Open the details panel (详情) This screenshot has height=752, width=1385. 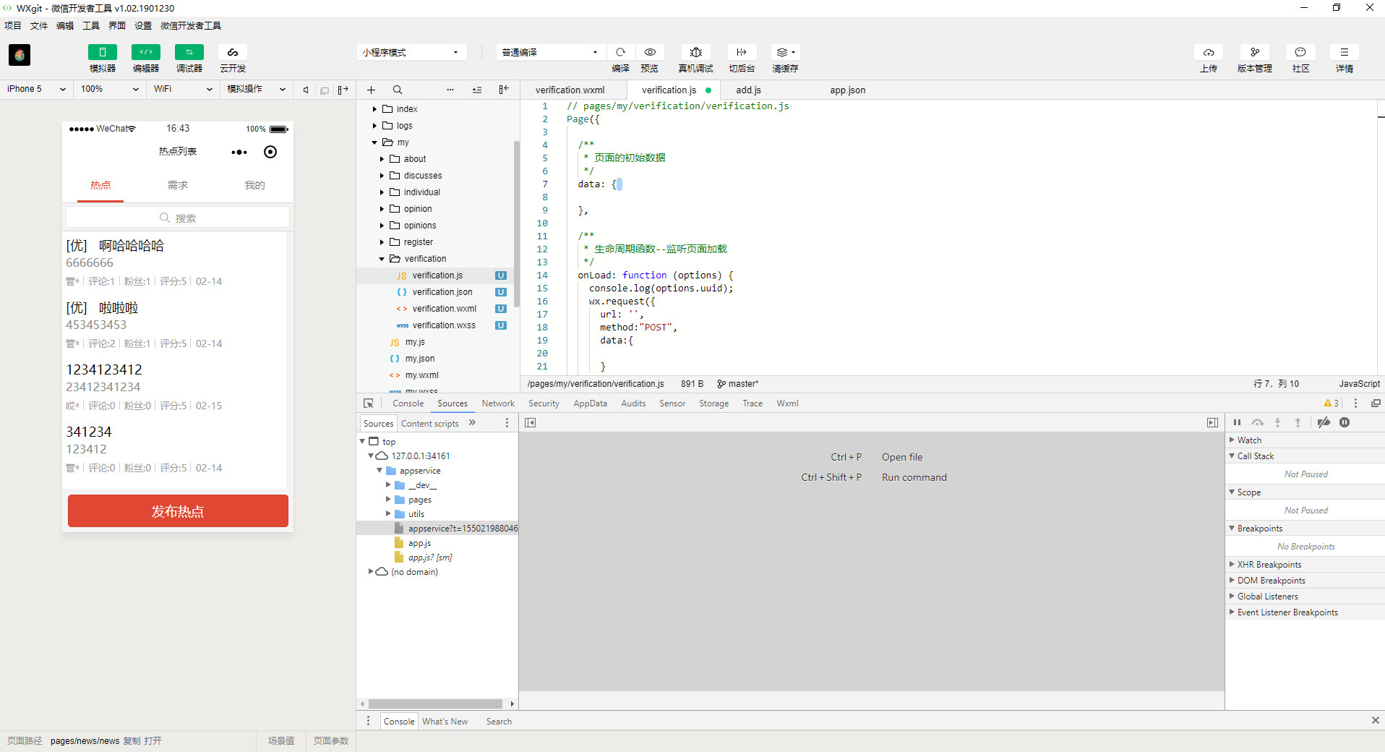1345,52
